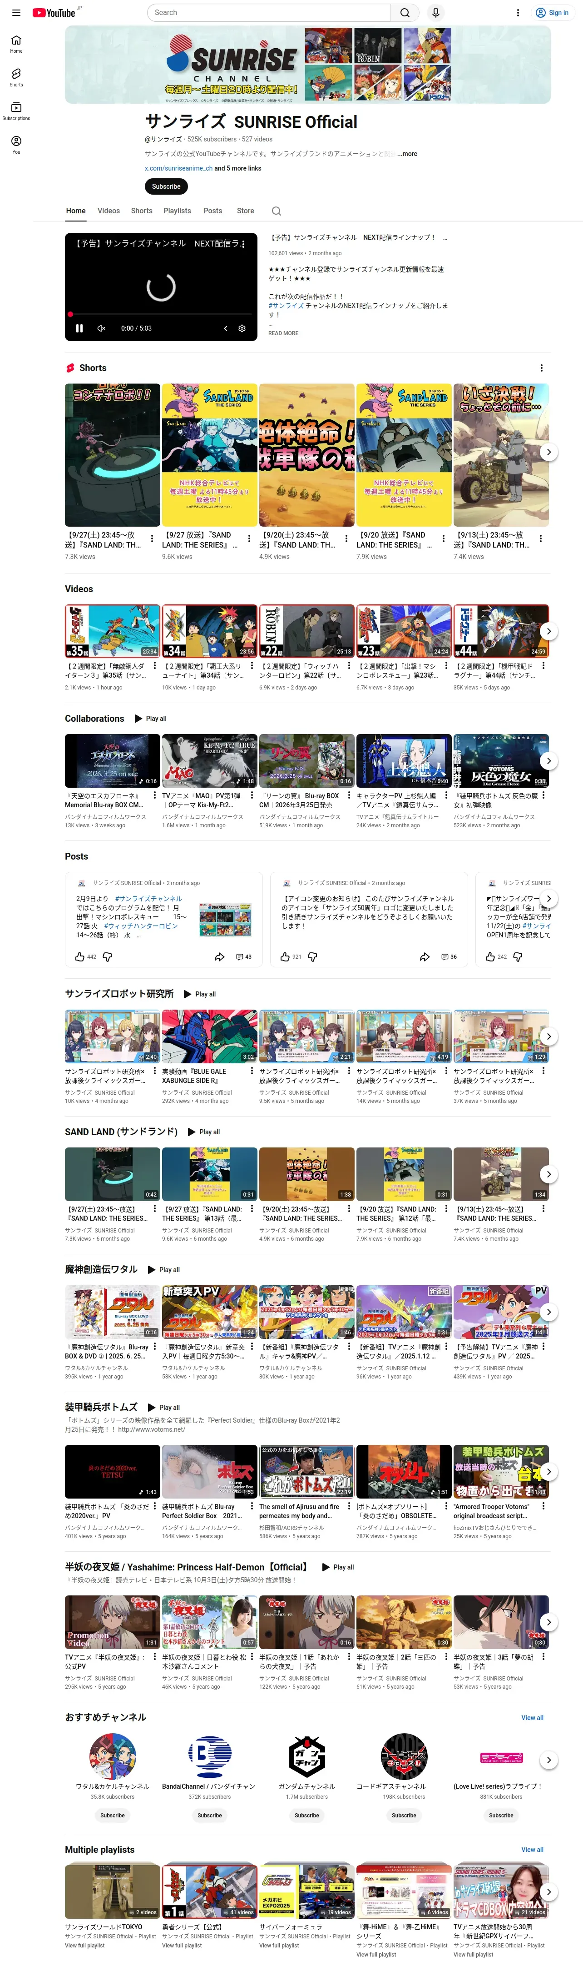The height and width of the screenshot is (1977, 583).
Task: Click the Sign in button
Action: (x=553, y=13)
